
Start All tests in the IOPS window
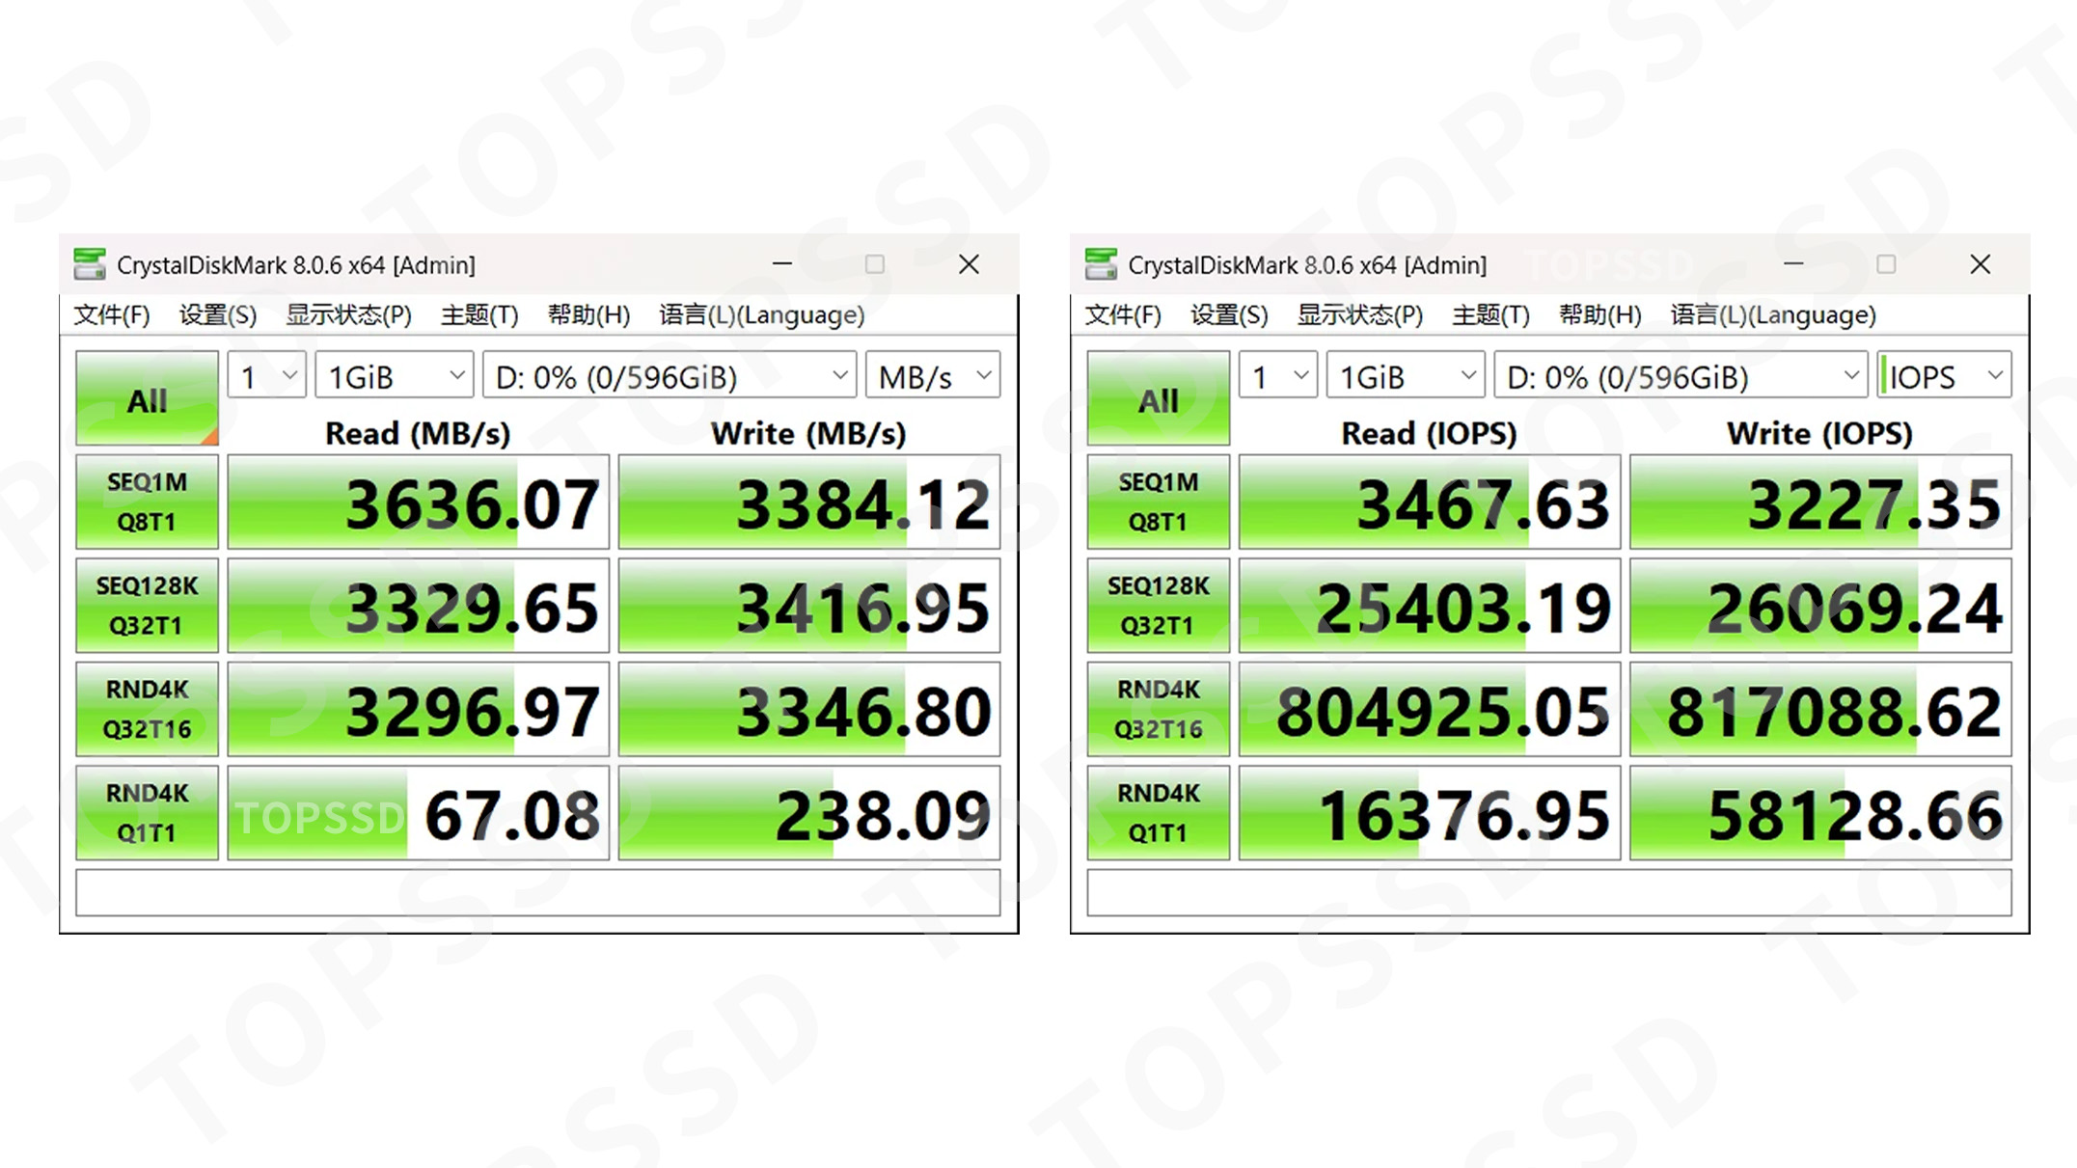[1159, 398]
